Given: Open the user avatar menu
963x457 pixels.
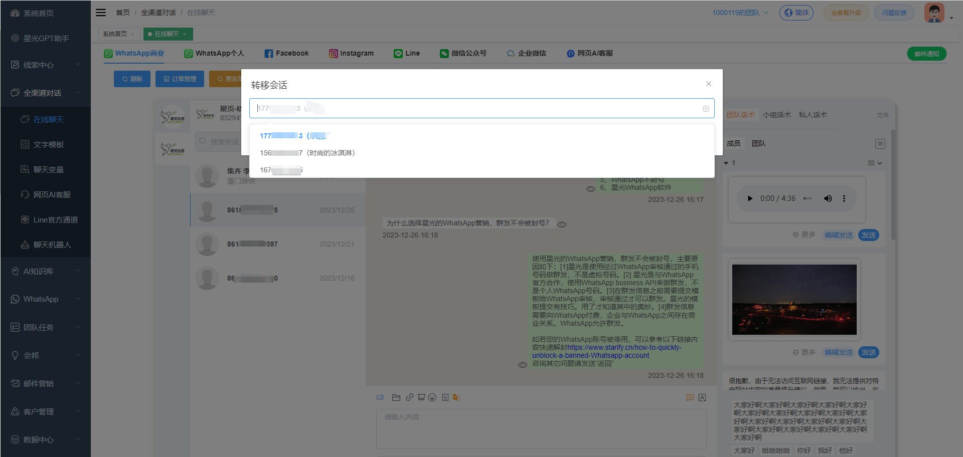Looking at the screenshot, I should pos(934,13).
